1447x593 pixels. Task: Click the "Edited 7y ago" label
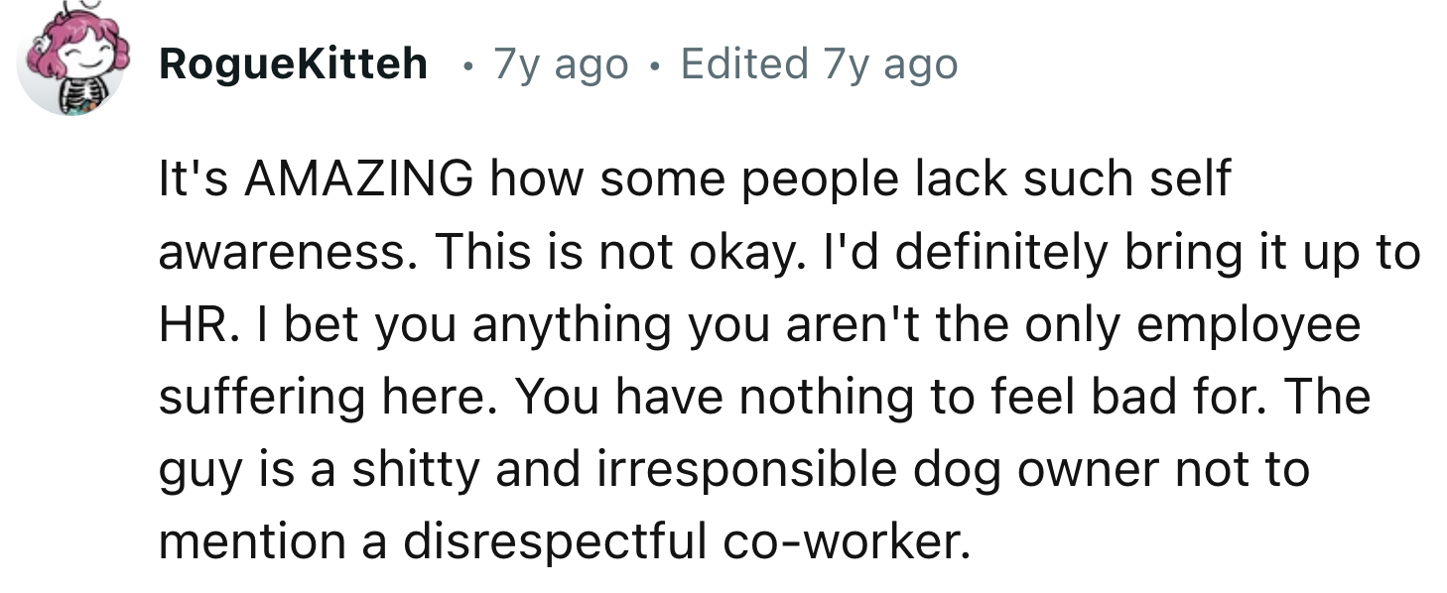point(819,65)
